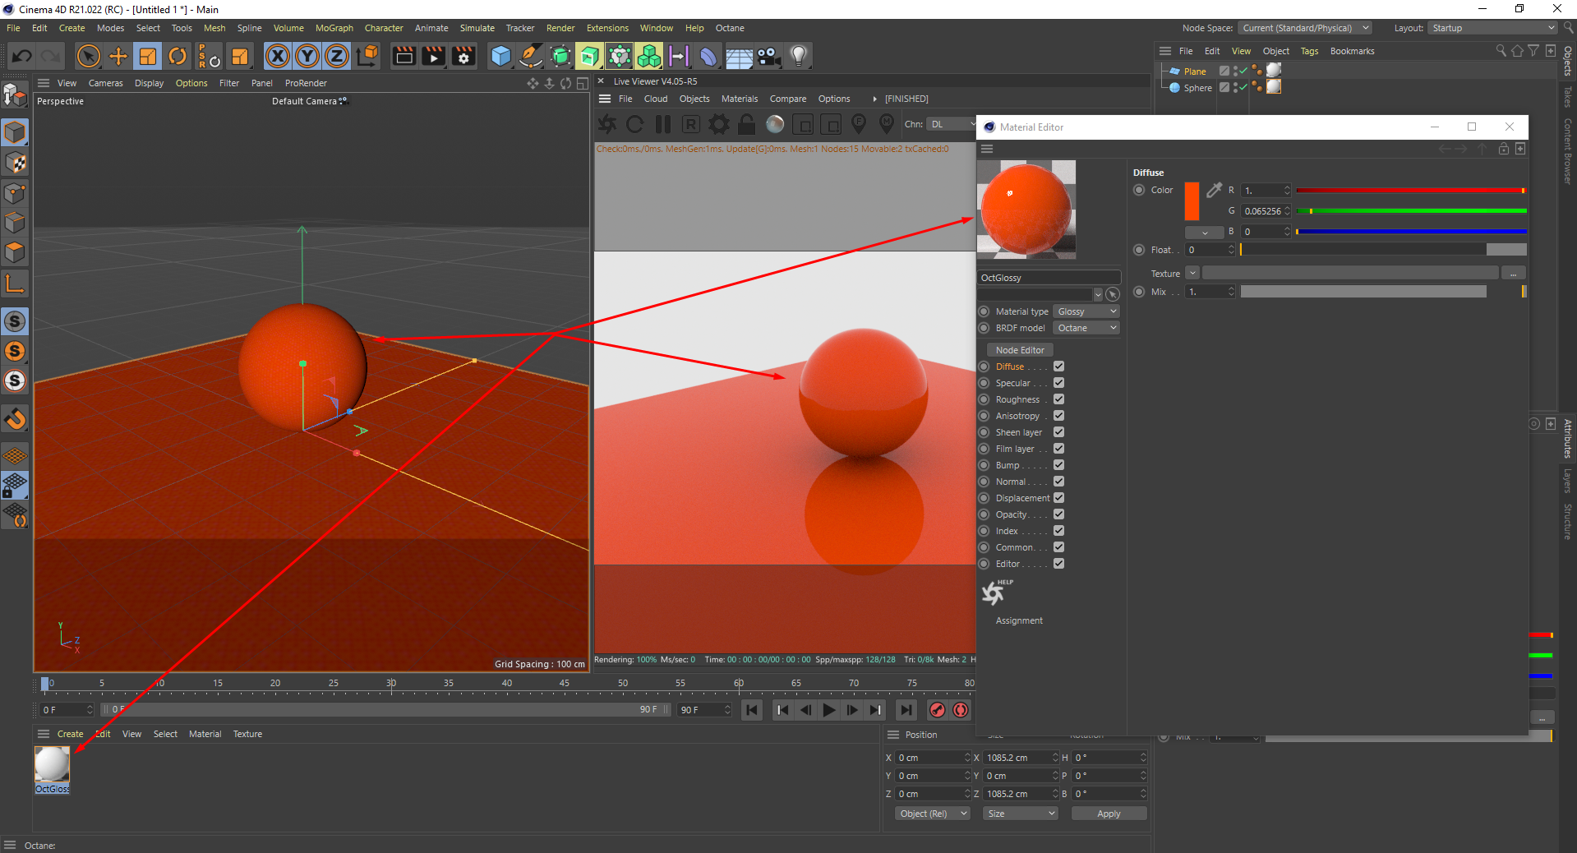
Task: Select the Move tool
Action: click(x=118, y=56)
